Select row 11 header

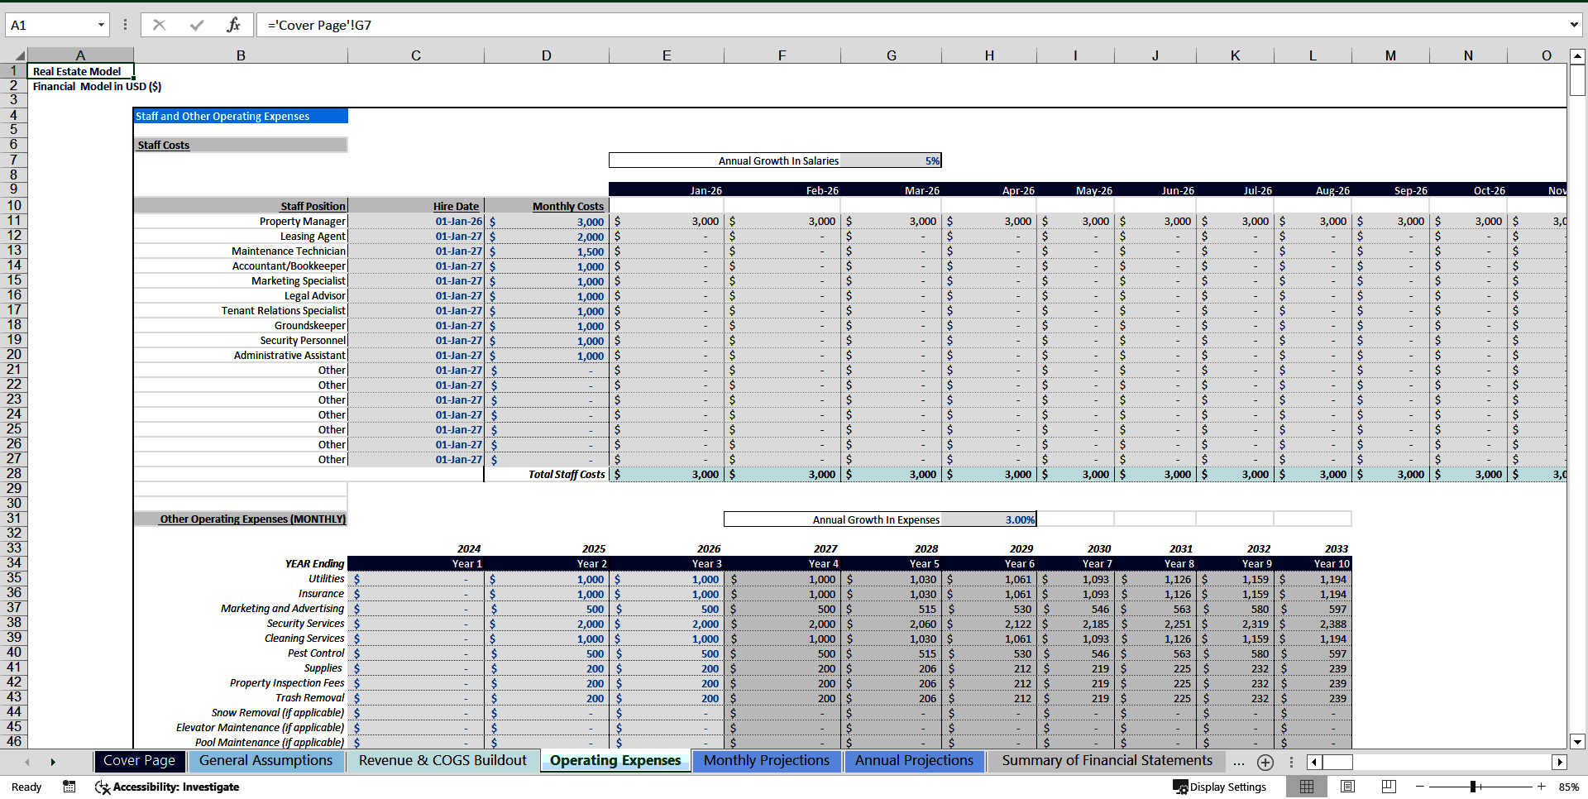[14, 221]
